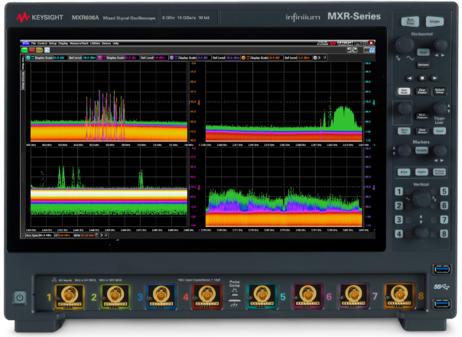The height and width of the screenshot is (337, 462).
Task: Click the red stop button in the toolbar
Action: coord(32,50)
